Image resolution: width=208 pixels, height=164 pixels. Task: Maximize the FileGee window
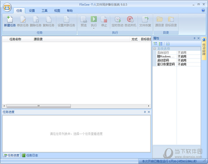199,5
